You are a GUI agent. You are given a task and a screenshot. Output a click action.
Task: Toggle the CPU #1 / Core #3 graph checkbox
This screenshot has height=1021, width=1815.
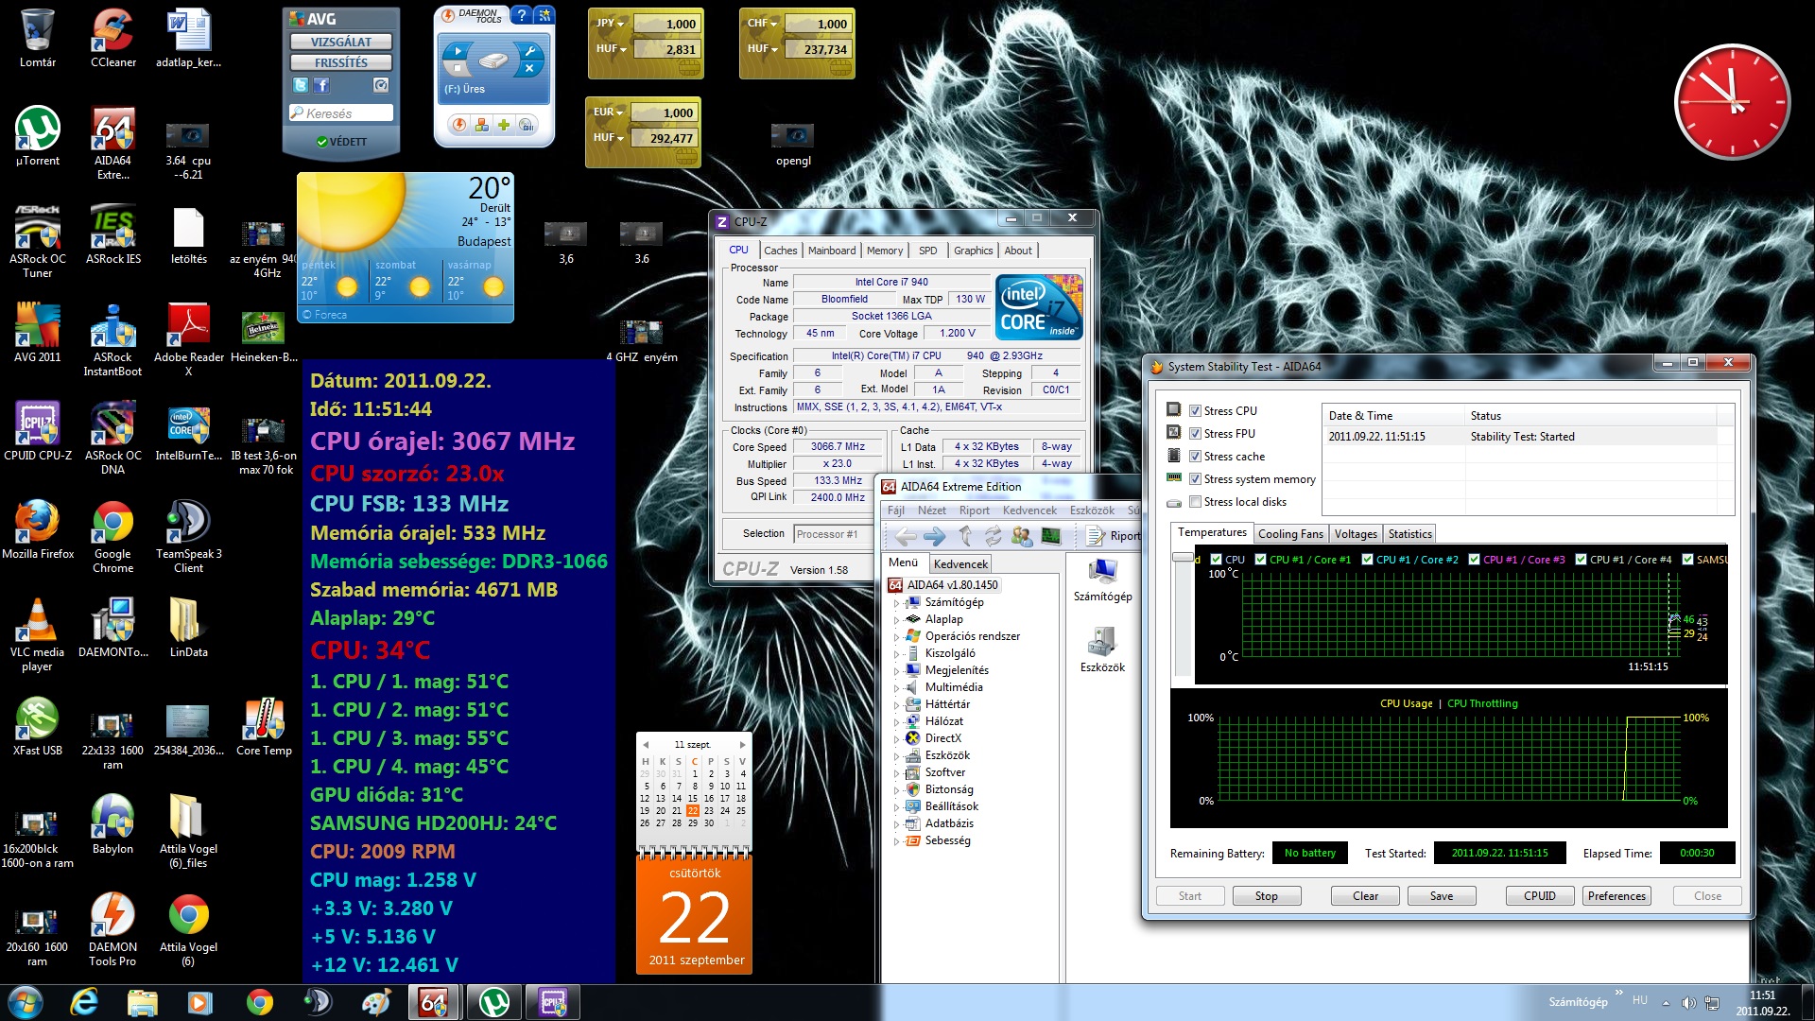(x=1474, y=559)
